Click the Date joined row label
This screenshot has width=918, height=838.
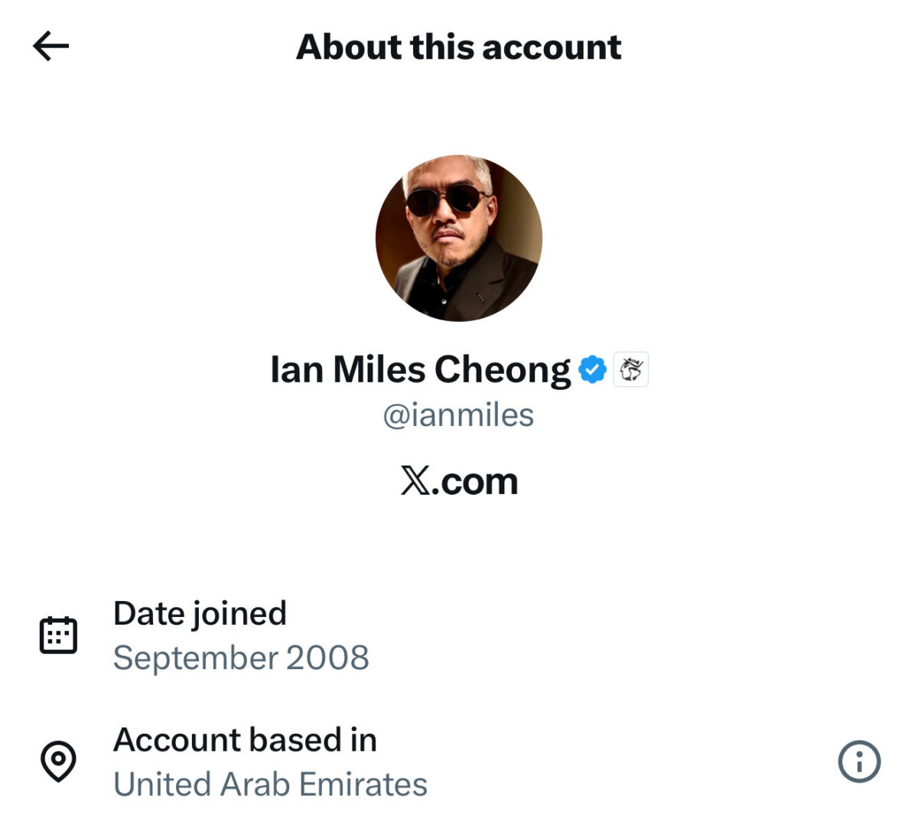200,612
